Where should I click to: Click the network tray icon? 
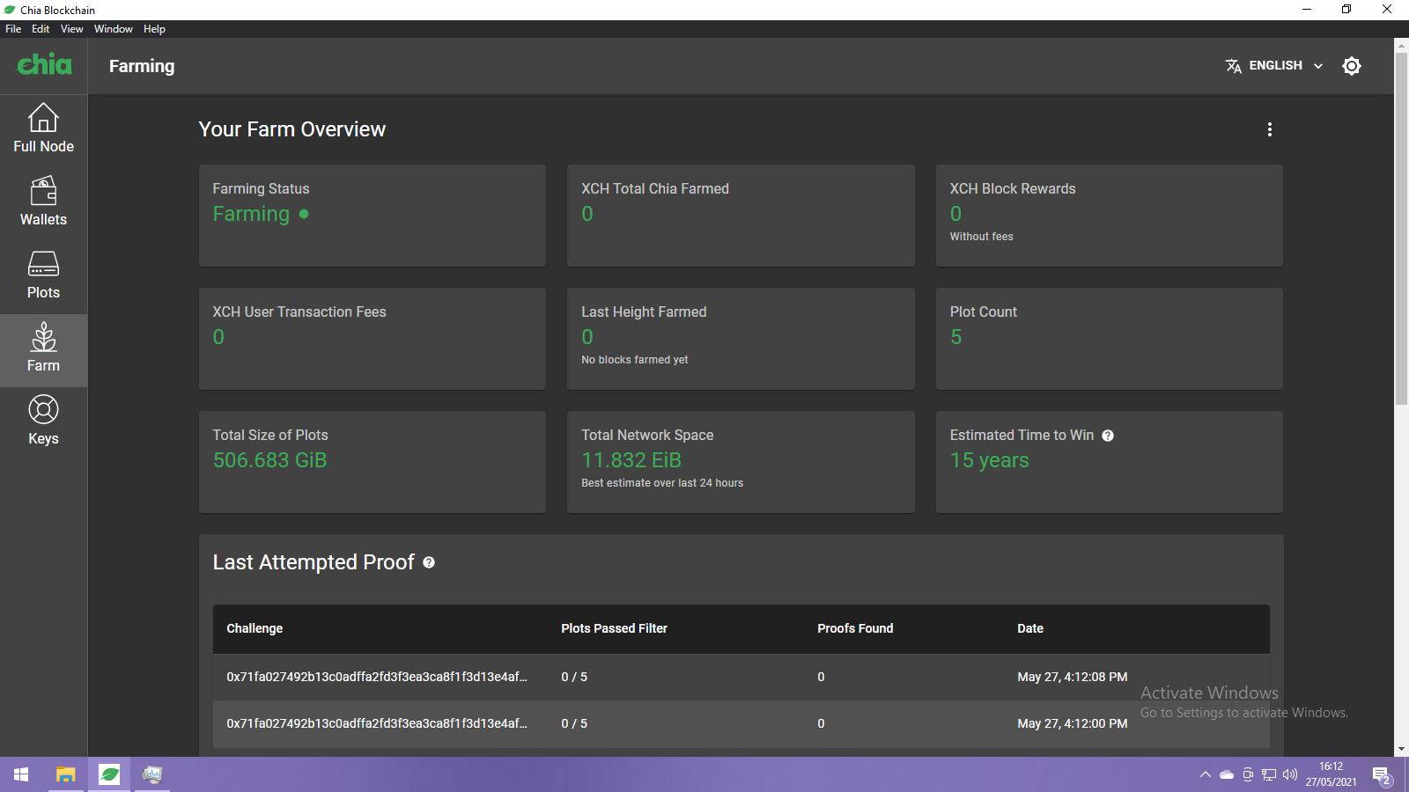click(1269, 775)
